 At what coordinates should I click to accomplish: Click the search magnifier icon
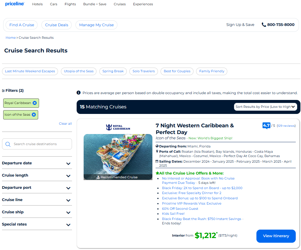8,144
